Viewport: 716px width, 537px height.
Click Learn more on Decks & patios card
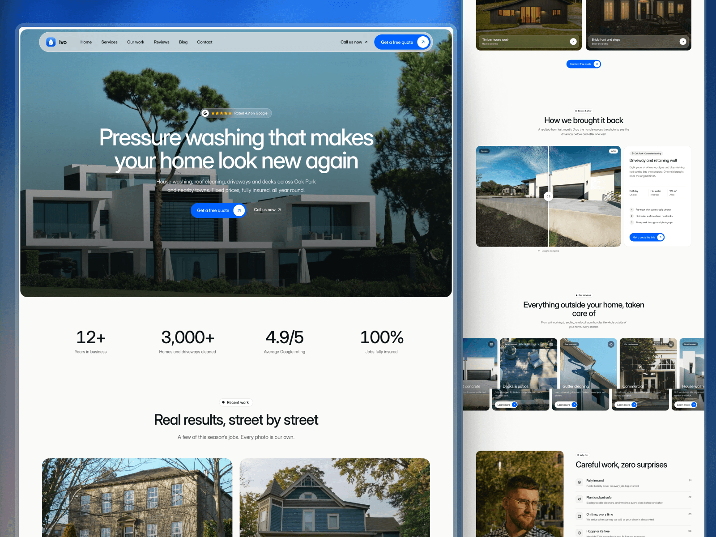click(506, 405)
